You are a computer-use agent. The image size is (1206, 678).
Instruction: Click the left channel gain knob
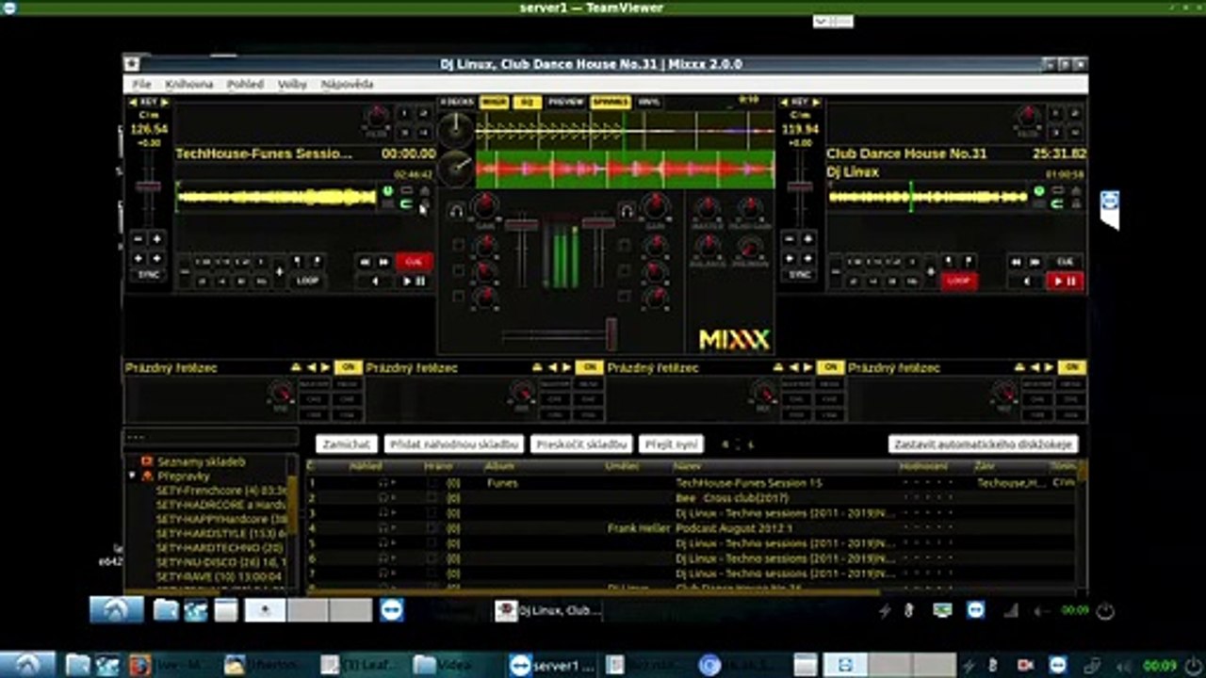coord(485,207)
